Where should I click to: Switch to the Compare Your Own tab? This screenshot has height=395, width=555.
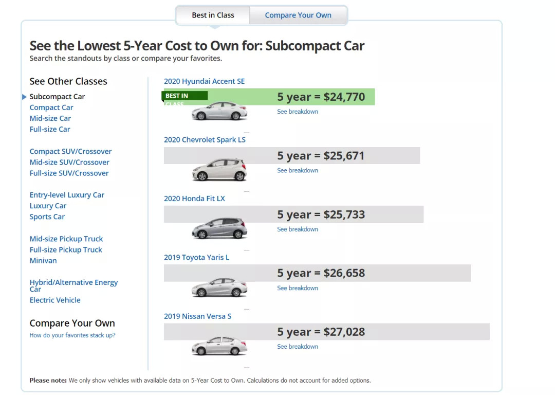pyautogui.click(x=298, y=15)
